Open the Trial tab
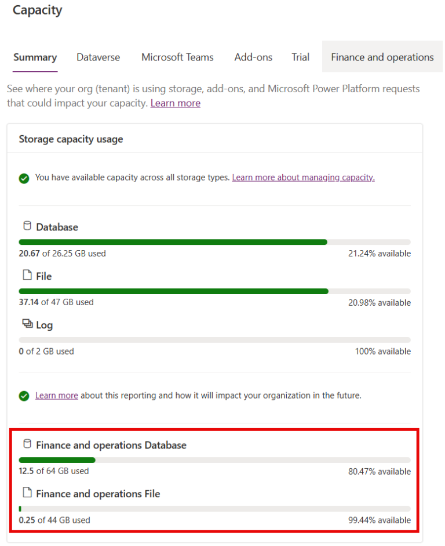The height and width of the screenshot is (546, 445). pyautogui.click(x=300, y=57)
